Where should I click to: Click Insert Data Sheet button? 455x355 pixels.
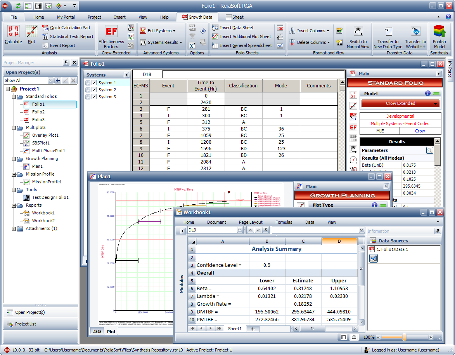coord(236,28)
